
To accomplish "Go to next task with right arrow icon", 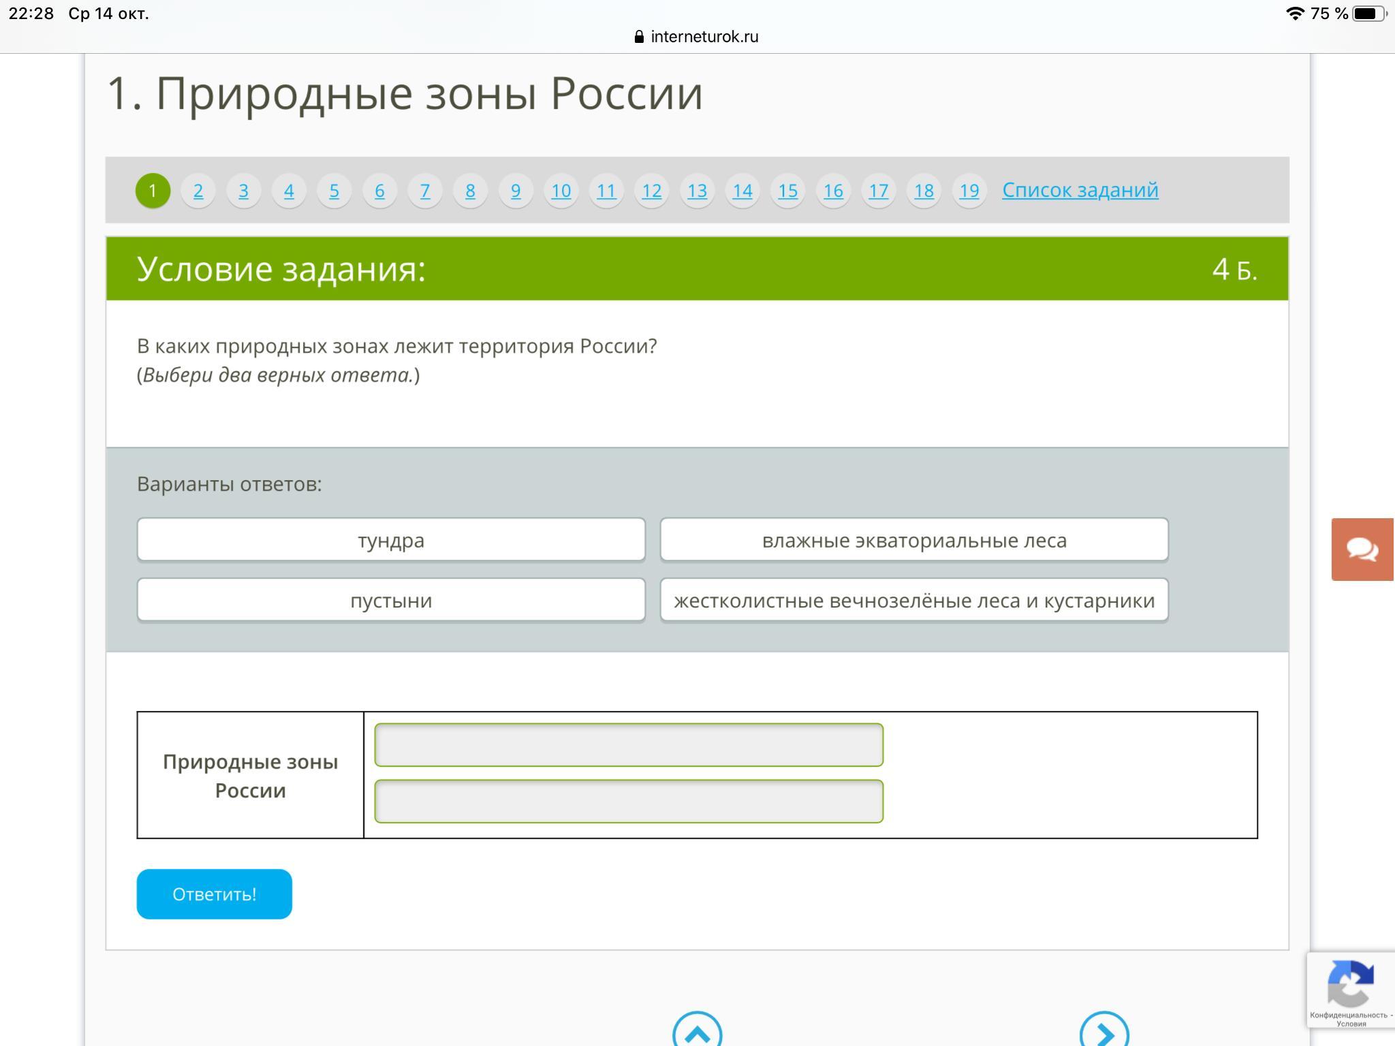I will (1104, 1034).
